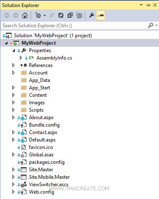Expand the Default.aspx node
This screenshot has height=199, width=159.
click(x=13, y=140)
